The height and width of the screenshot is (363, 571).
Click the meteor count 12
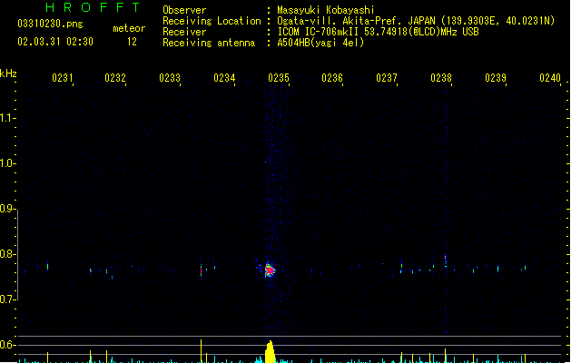(132, 42)
